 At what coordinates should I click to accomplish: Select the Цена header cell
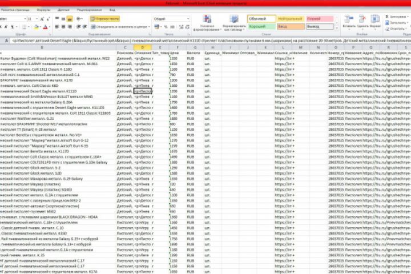[178, 53]
